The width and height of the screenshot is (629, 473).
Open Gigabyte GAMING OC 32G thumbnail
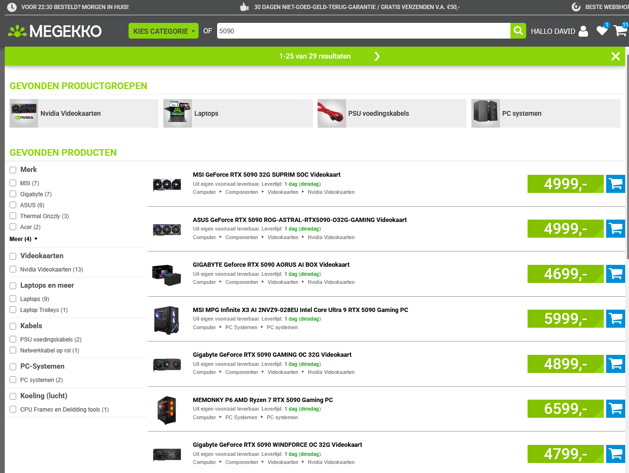167,365
